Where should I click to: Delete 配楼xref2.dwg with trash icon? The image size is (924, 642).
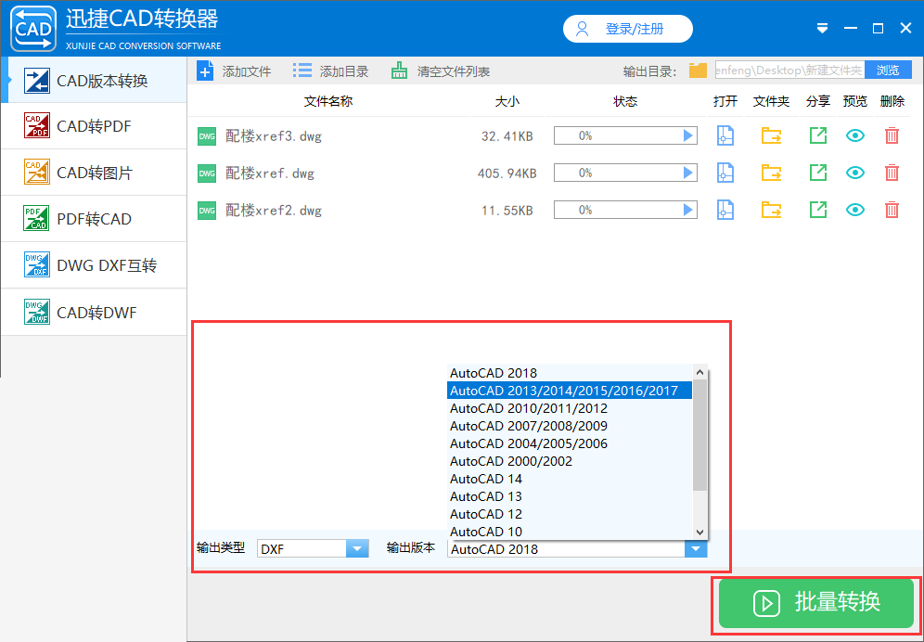coord(892,210)
